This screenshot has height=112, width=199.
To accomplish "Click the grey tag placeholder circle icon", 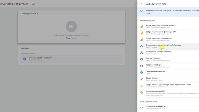I will pyautogui.click(x=71, y=26).
